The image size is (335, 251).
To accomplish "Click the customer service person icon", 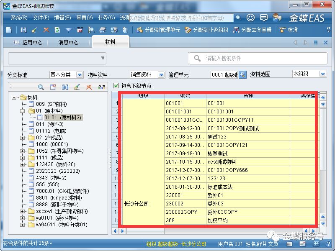I will pyautogui.click(x=277, y=18).
